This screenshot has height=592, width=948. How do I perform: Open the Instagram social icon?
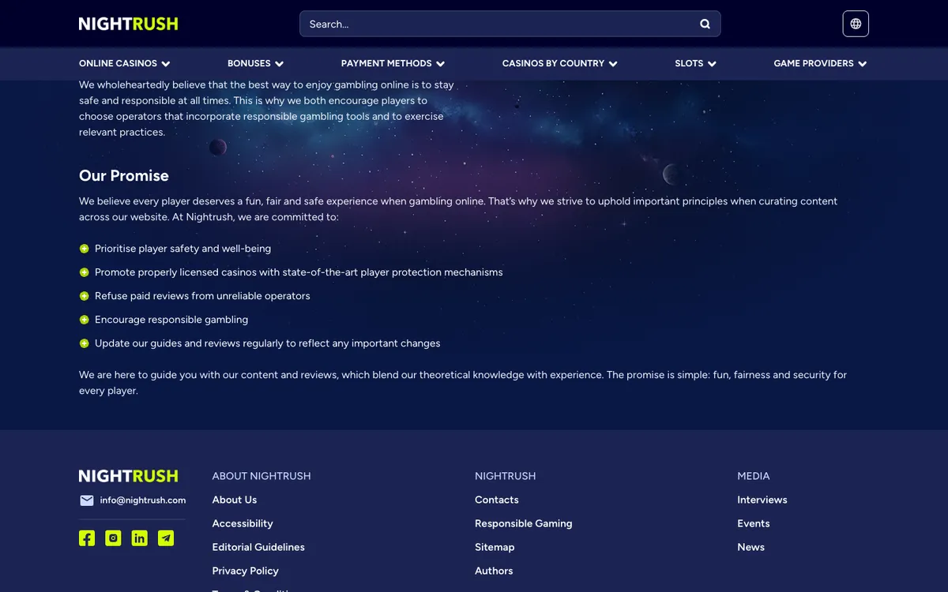coord(113,538)
